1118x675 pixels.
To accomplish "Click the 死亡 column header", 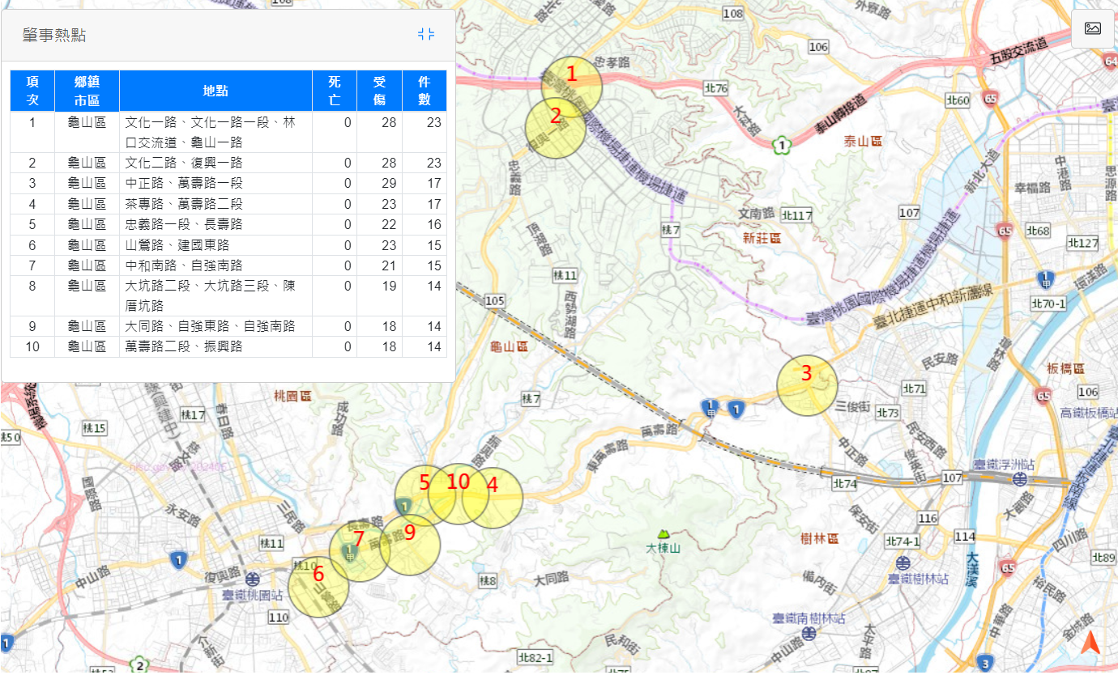I will click(335, 91).
